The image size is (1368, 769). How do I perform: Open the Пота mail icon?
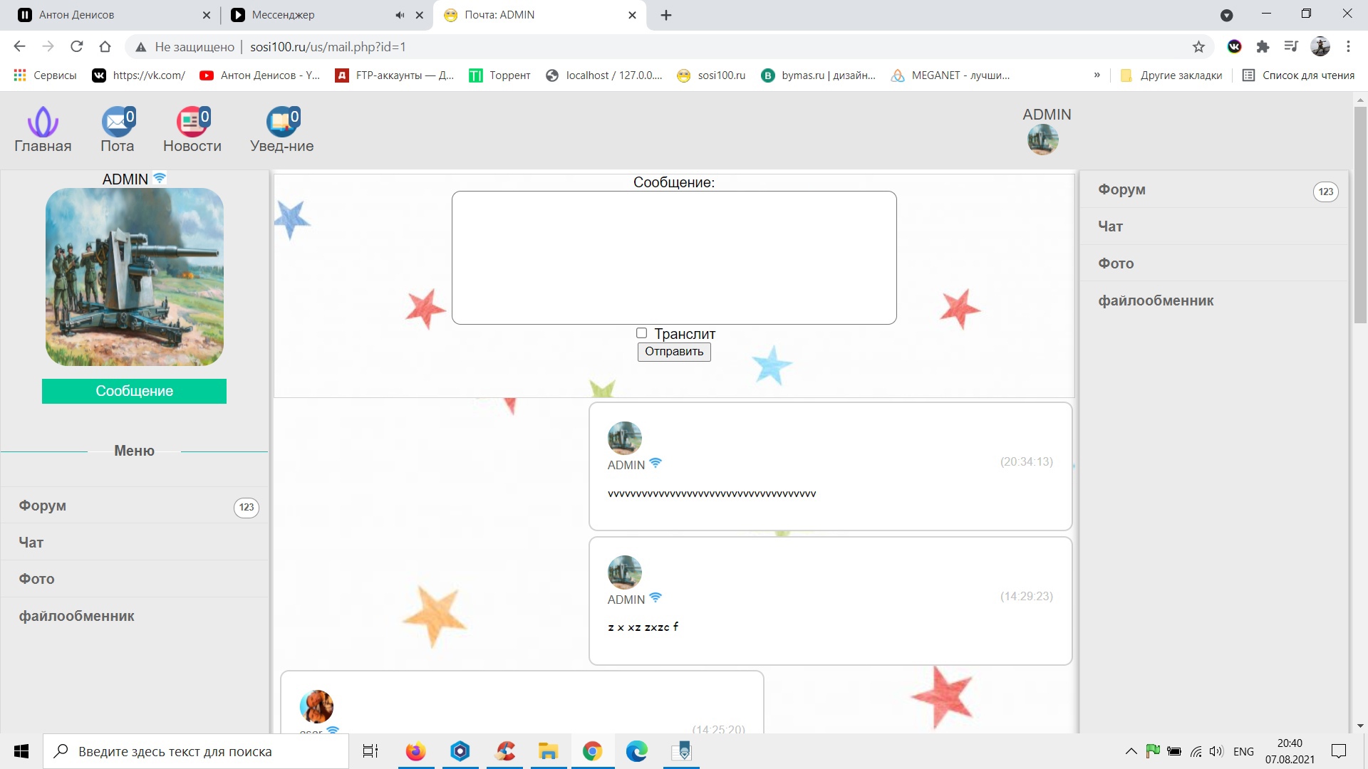118,122
